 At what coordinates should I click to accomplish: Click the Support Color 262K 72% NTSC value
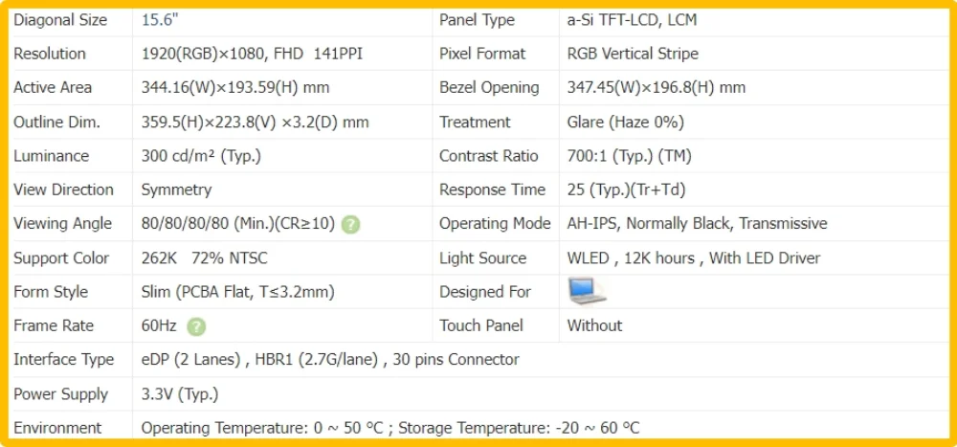coord(205,258)
